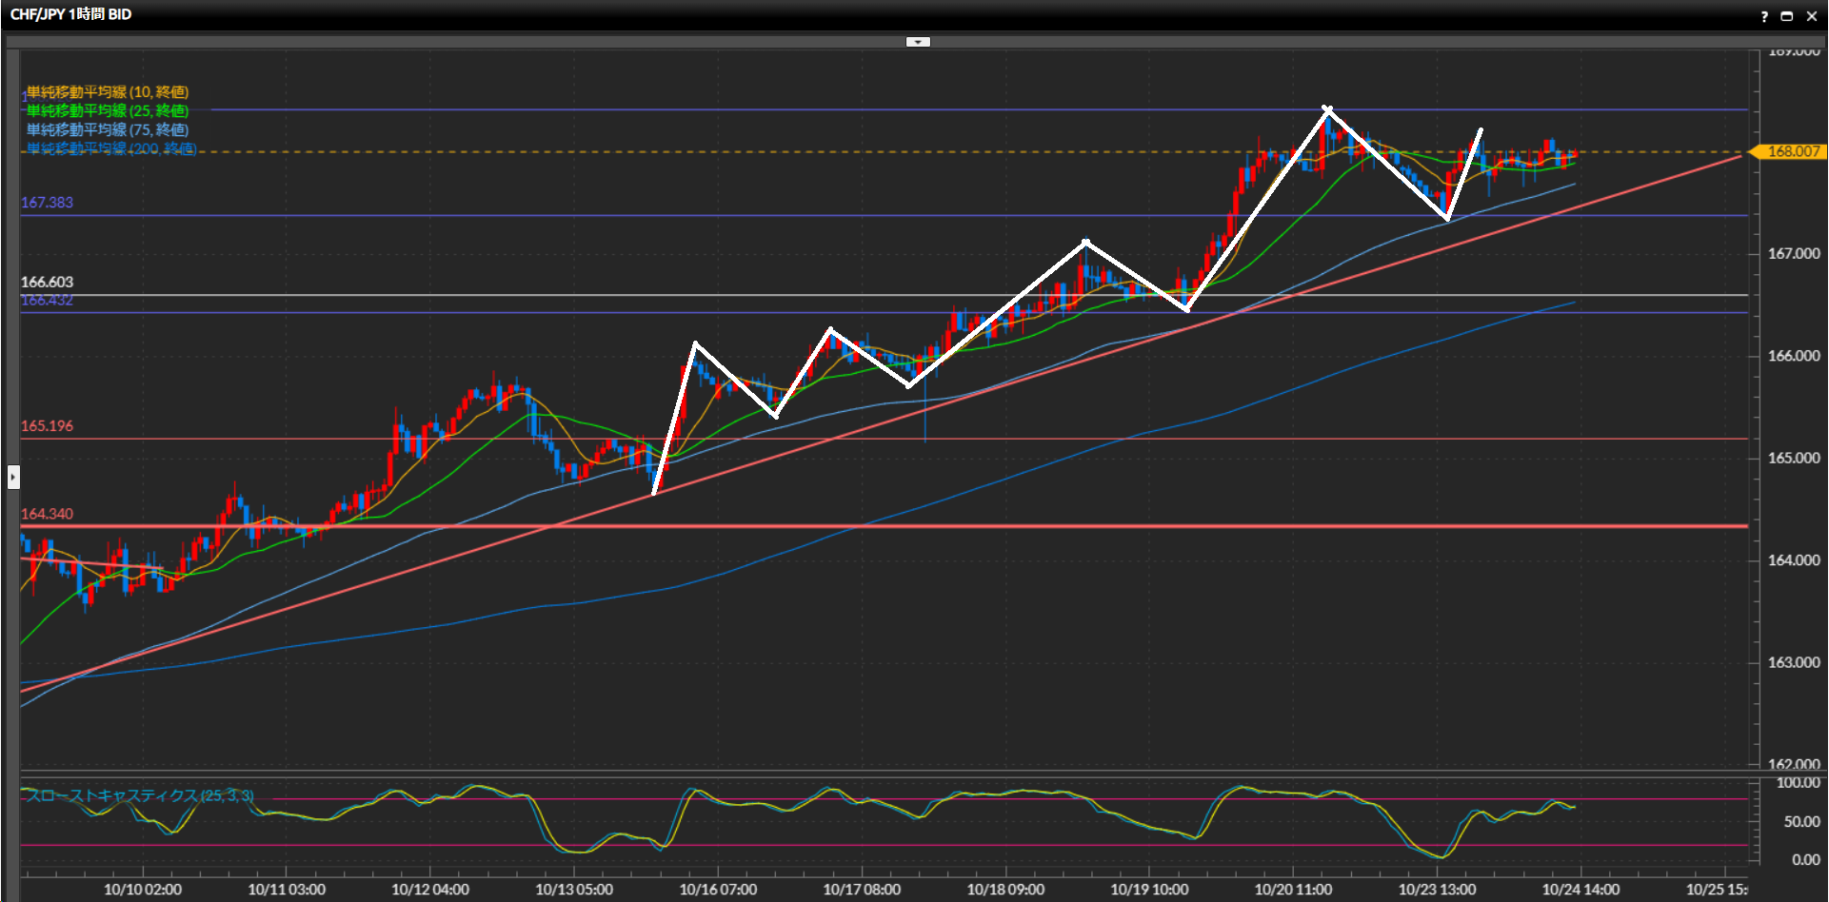The height and width of the screenshot is (902, 1829).
Task: Click the 10/16 07:00 time axis label
Action: tap(718, 890)
